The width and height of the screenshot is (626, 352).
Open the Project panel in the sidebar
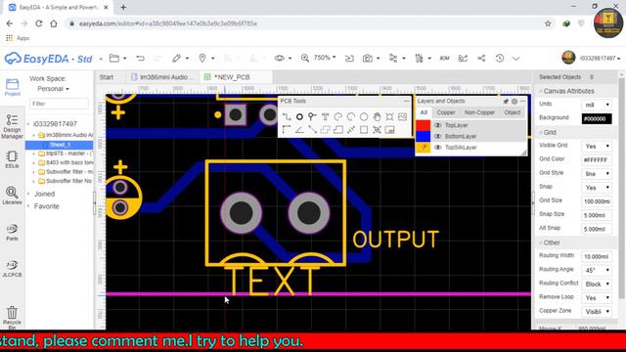coord(12,87)
